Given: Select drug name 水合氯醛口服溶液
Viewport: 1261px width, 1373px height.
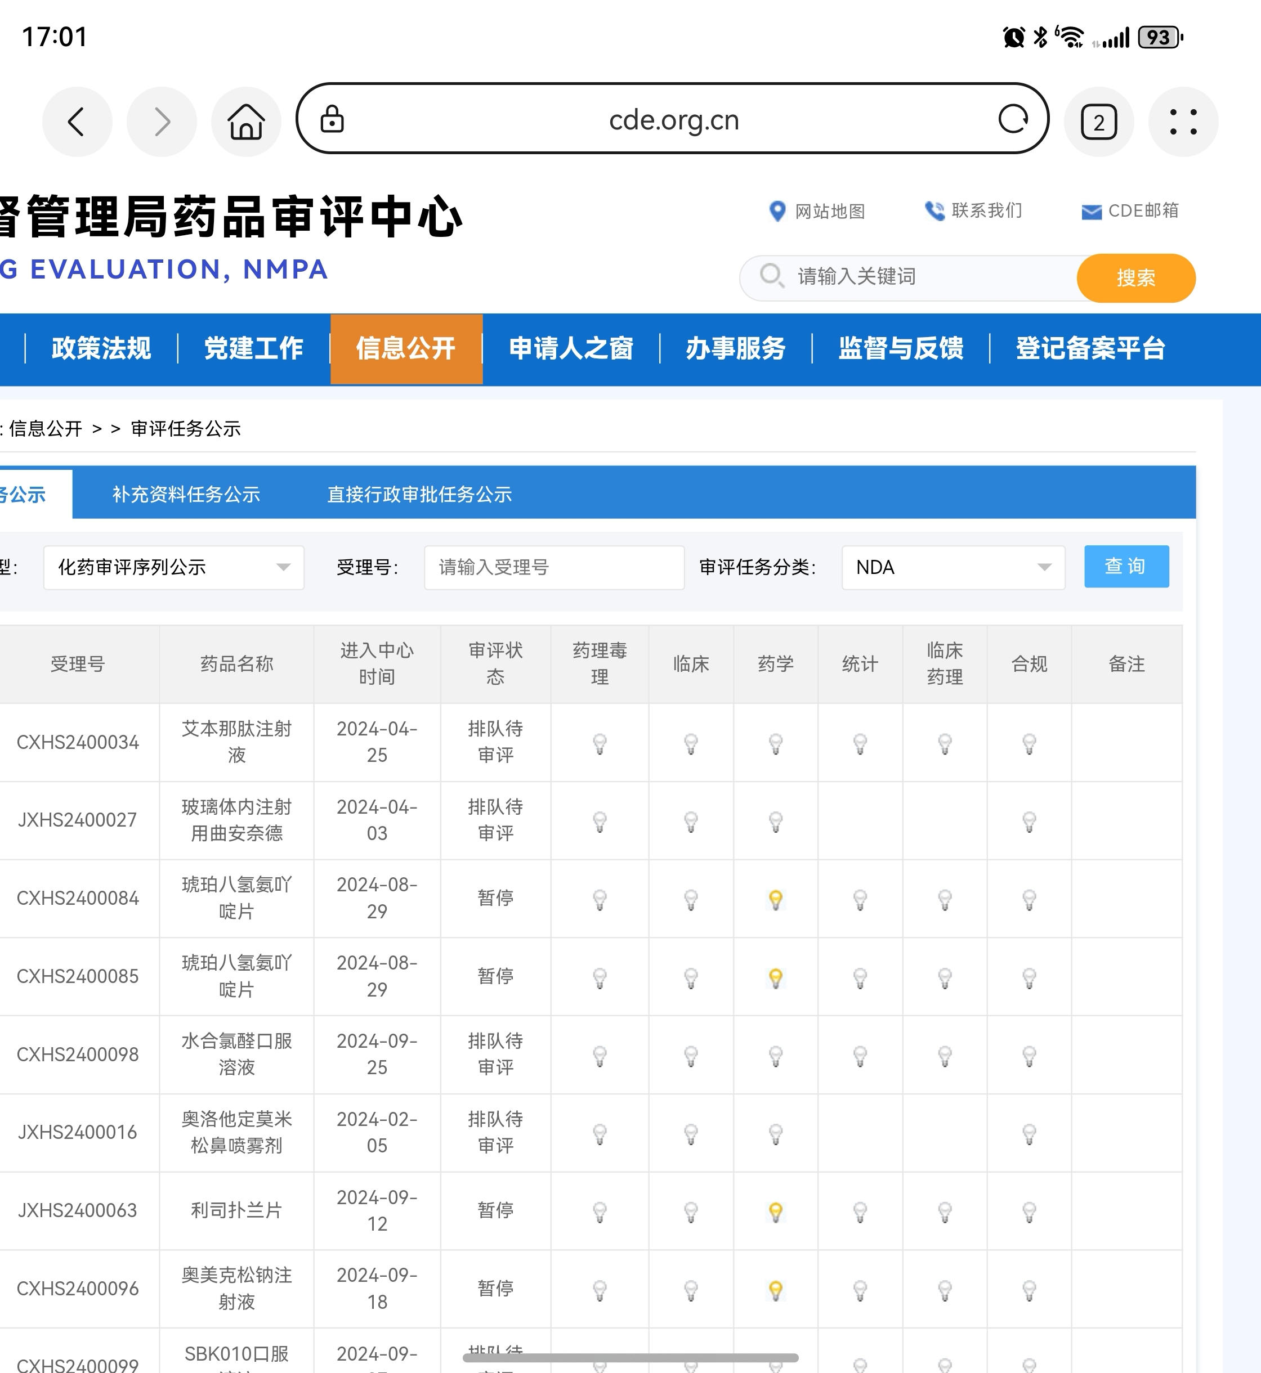Looking at the screenshot, I should tap(236, 1054).
